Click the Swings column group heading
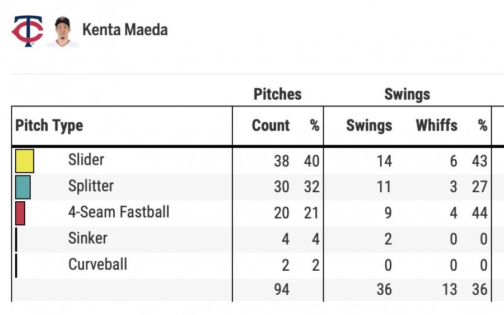 pos(407,94)
